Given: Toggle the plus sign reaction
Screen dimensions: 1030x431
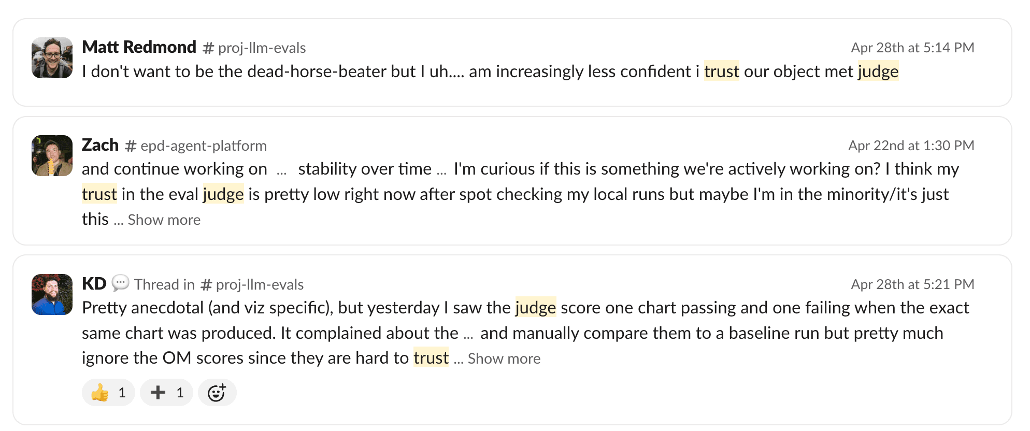Looking at the screenshot, I should 166,393.
